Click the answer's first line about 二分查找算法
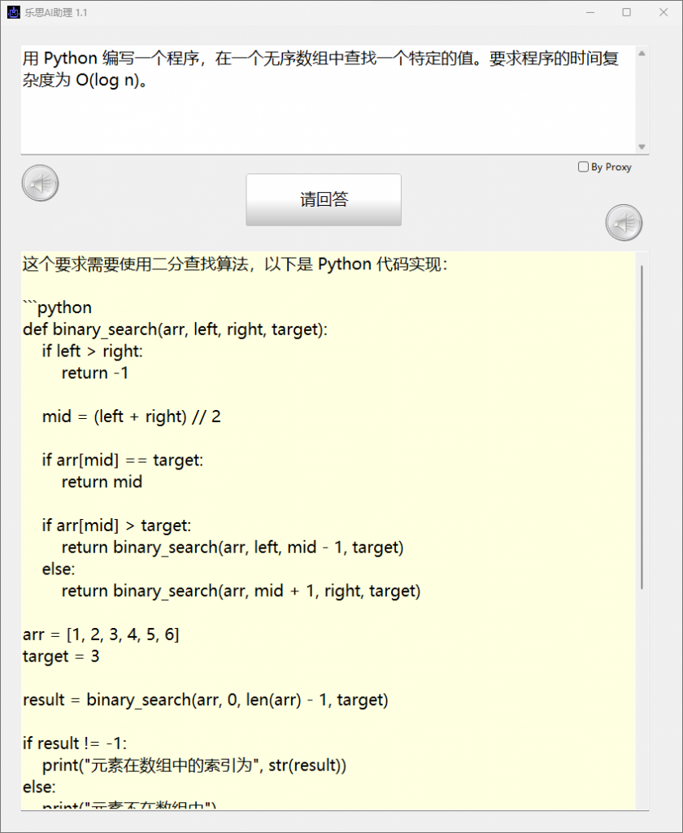The width and height of the screenshot is (683, 833). (x=234, y=264)
